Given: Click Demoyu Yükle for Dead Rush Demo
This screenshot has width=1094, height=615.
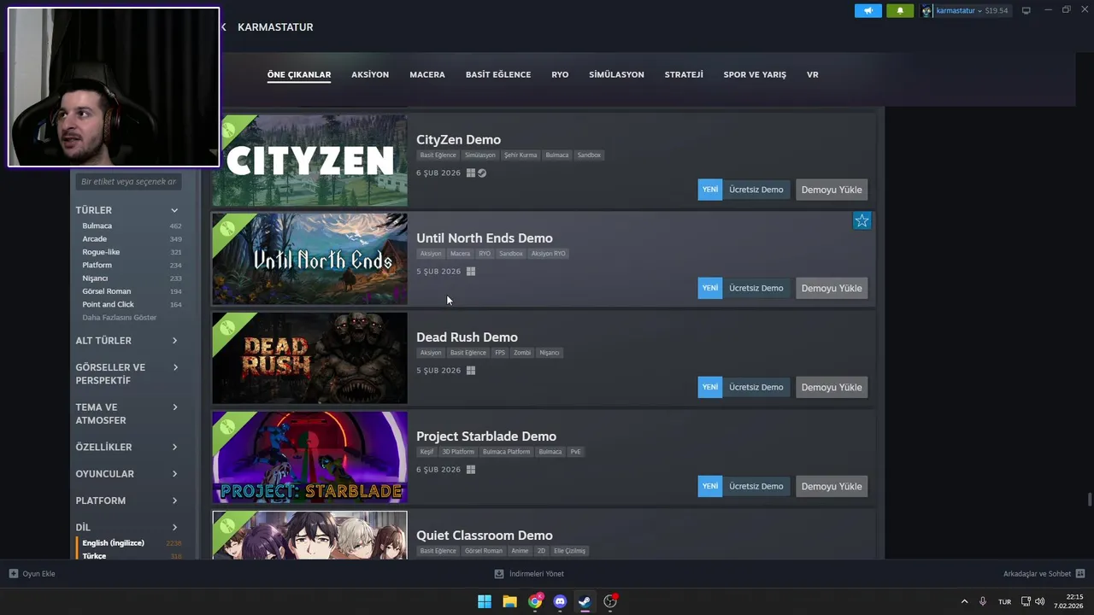Looking at the screenshot, I should coord(832,388).
